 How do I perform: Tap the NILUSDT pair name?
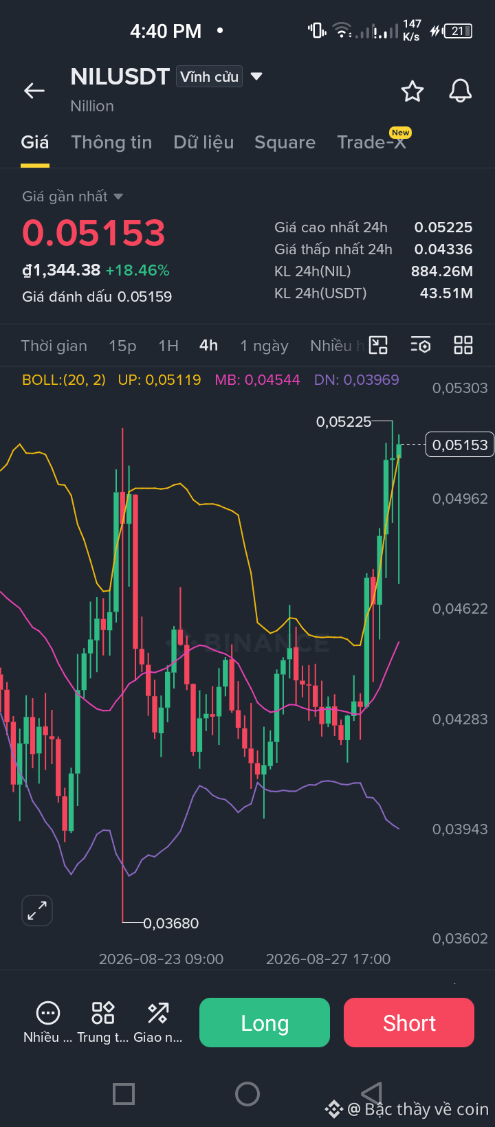(120, 76)
